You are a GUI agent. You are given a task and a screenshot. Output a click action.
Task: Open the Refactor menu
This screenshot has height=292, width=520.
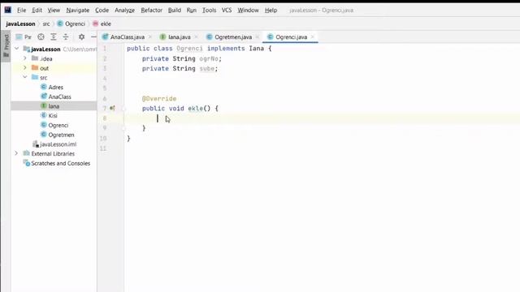click(152, 11)
